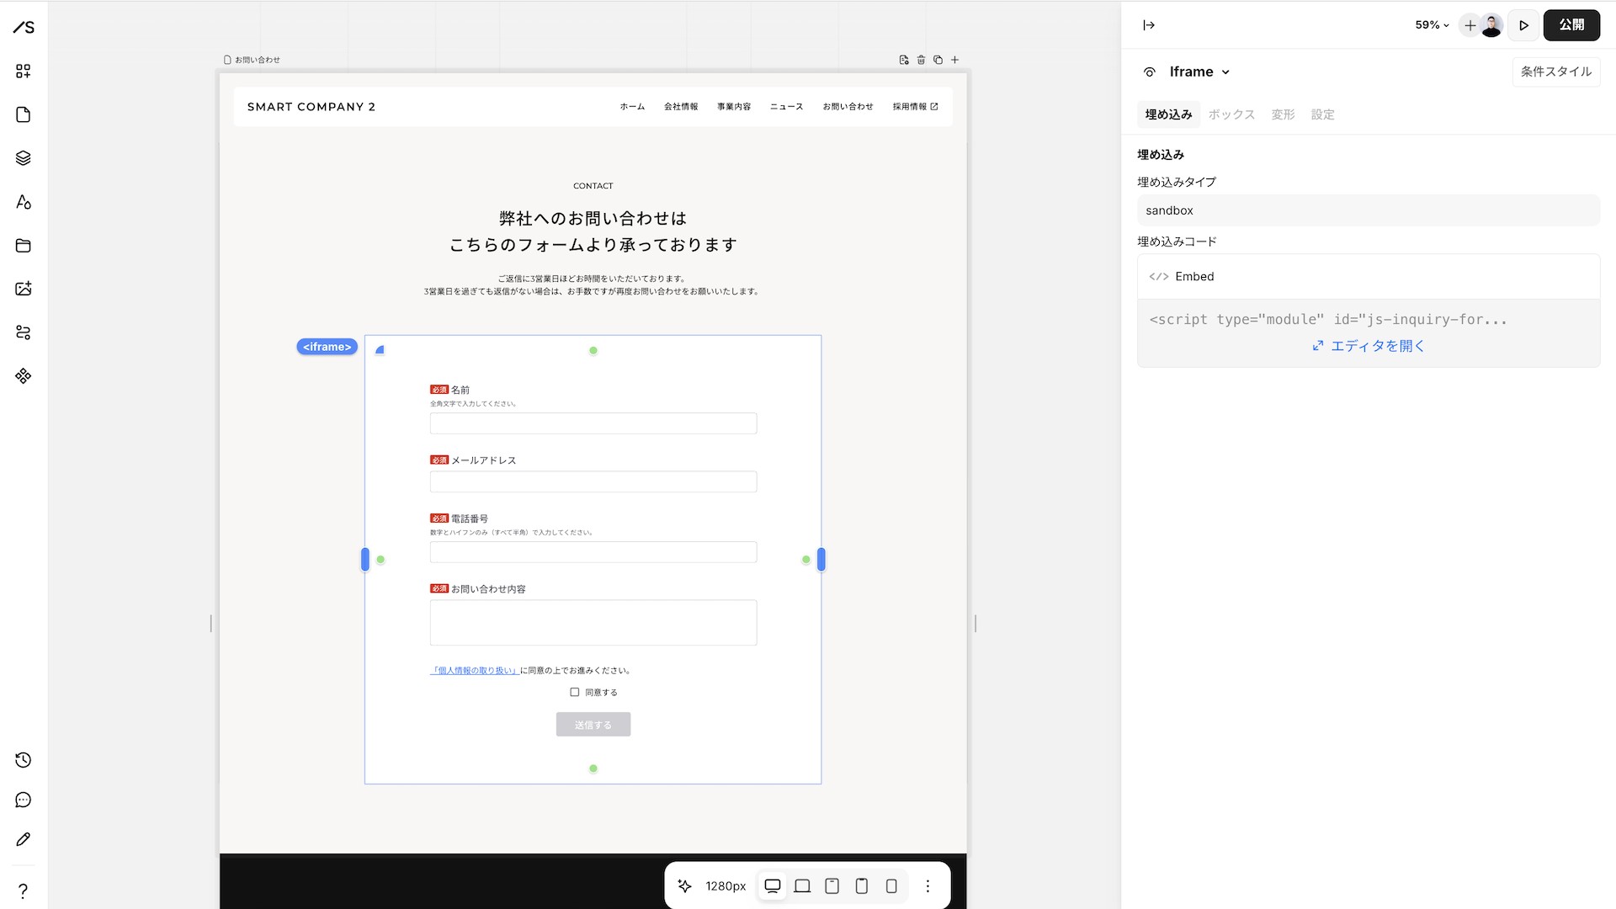Invite a collaborator with plus icon
Image resolution: width=1616 pixels, height=909 pixels.
pos(1470,25)
